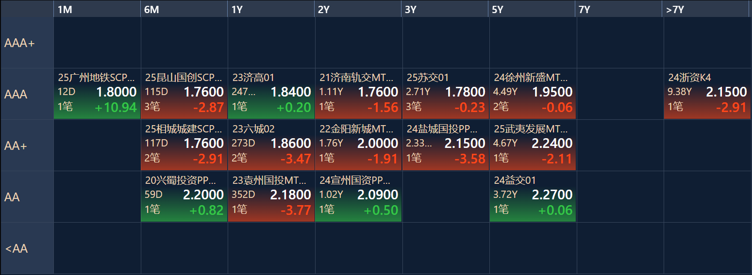Click the 22金阳新城MT bond tile

[358, 145]
